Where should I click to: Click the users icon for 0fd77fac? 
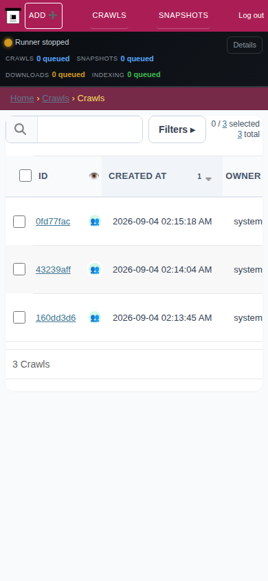point(95,221)
